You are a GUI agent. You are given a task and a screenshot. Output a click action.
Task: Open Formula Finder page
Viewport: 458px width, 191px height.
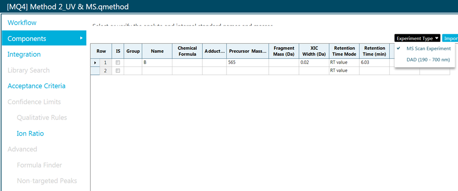40,165
